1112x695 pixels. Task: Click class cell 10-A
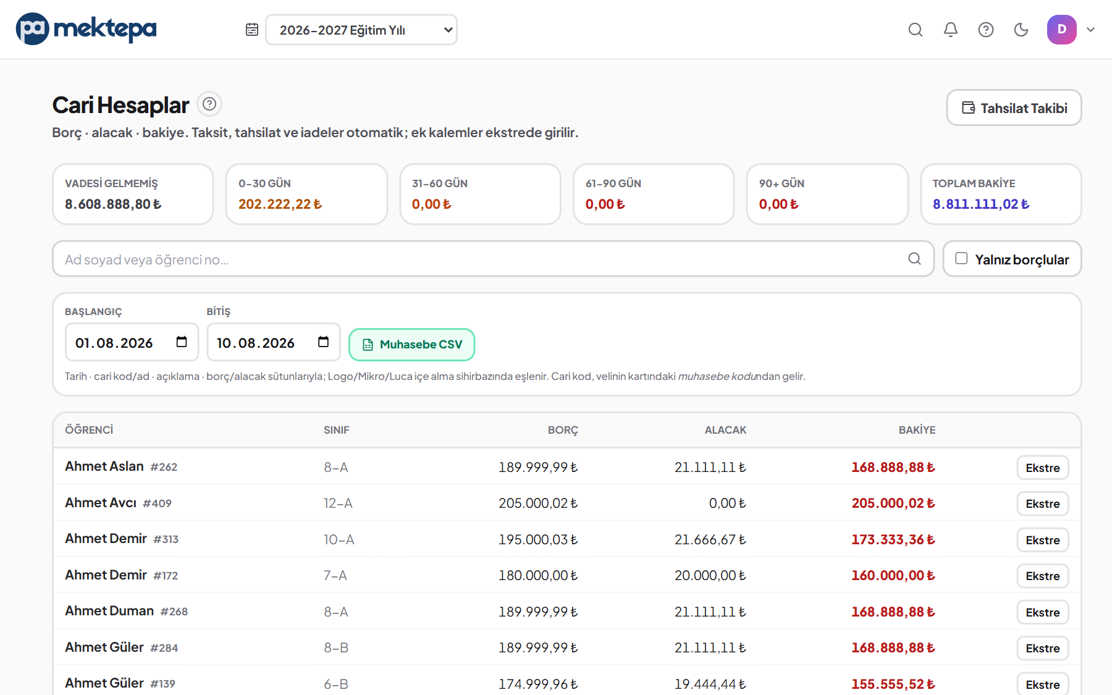(339, 540)
